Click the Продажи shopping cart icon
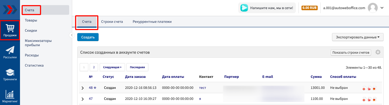Image resolution: width=389 pixels, height=105 pixels. click(x=10, y=27)
